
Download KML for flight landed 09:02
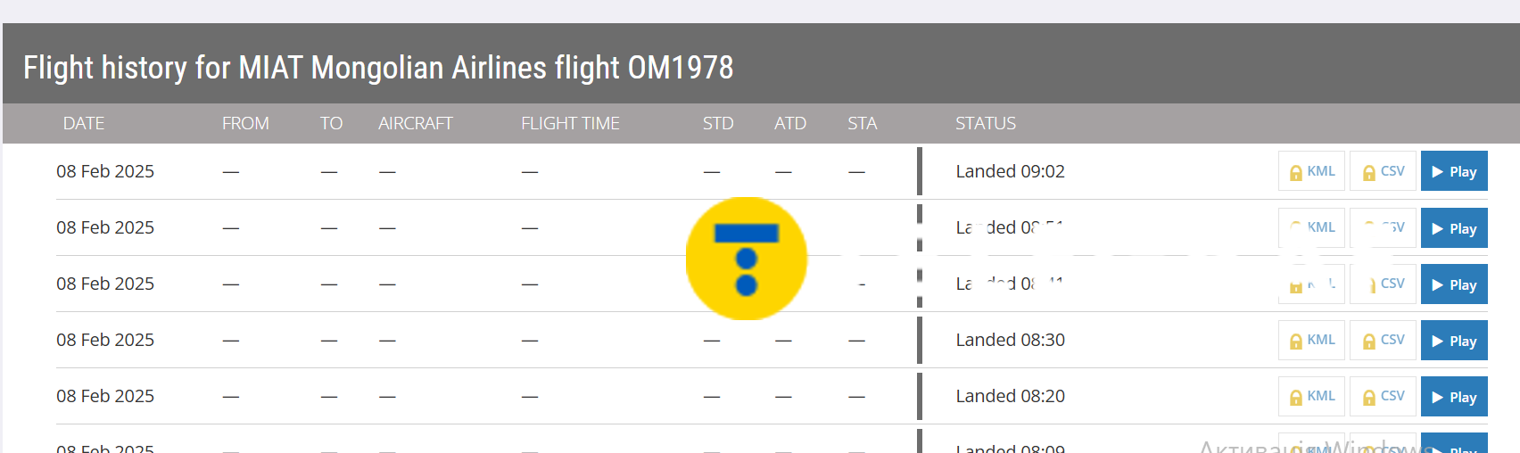[x=1311, y=171]
